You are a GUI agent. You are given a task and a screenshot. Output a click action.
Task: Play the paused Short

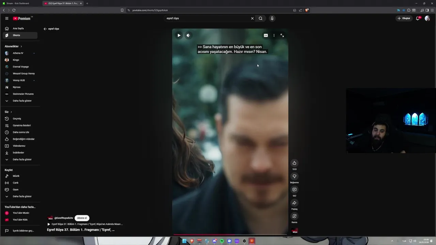pyautogui.click(x=179, y=35)
